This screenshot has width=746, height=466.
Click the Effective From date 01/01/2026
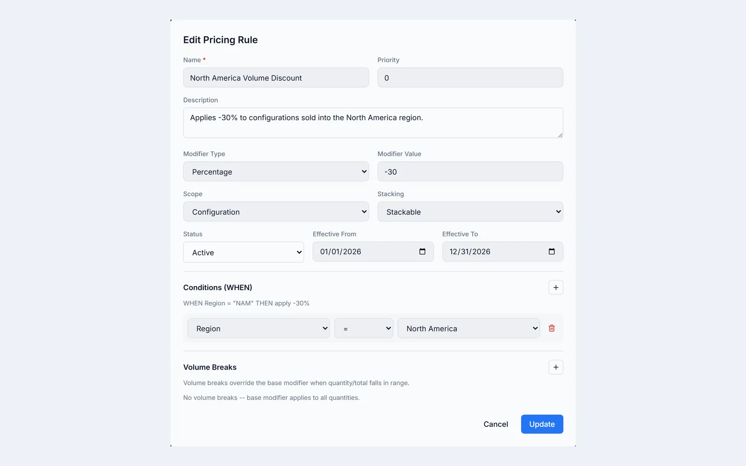(x=341, y=252)
